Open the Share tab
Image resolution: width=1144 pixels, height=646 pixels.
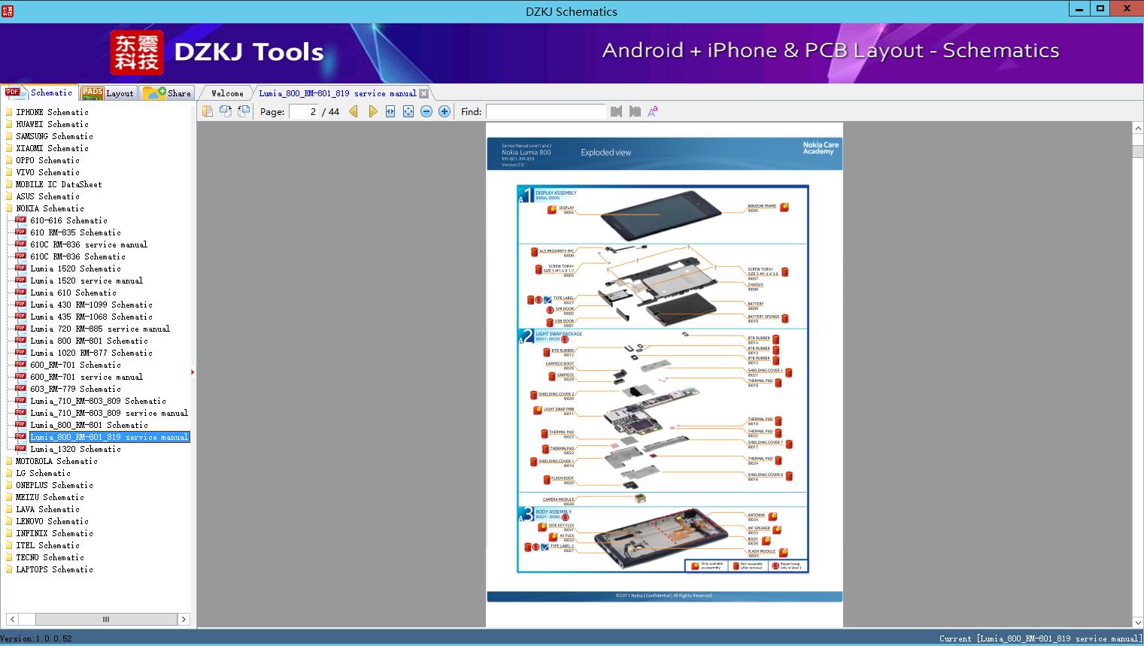[x=167, y=93]
